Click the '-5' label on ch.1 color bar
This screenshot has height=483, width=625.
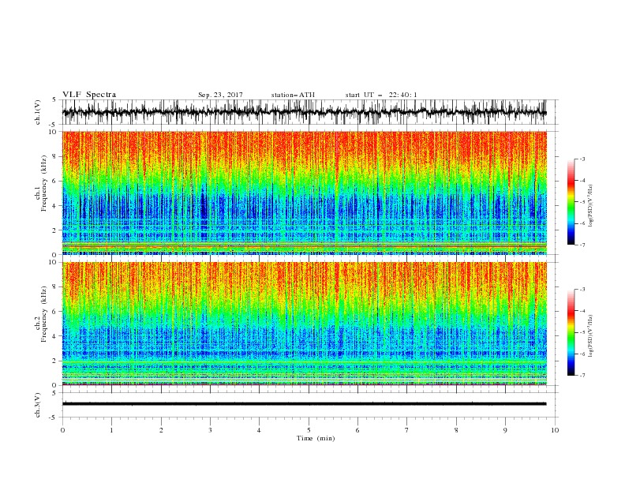pos(582,202)
